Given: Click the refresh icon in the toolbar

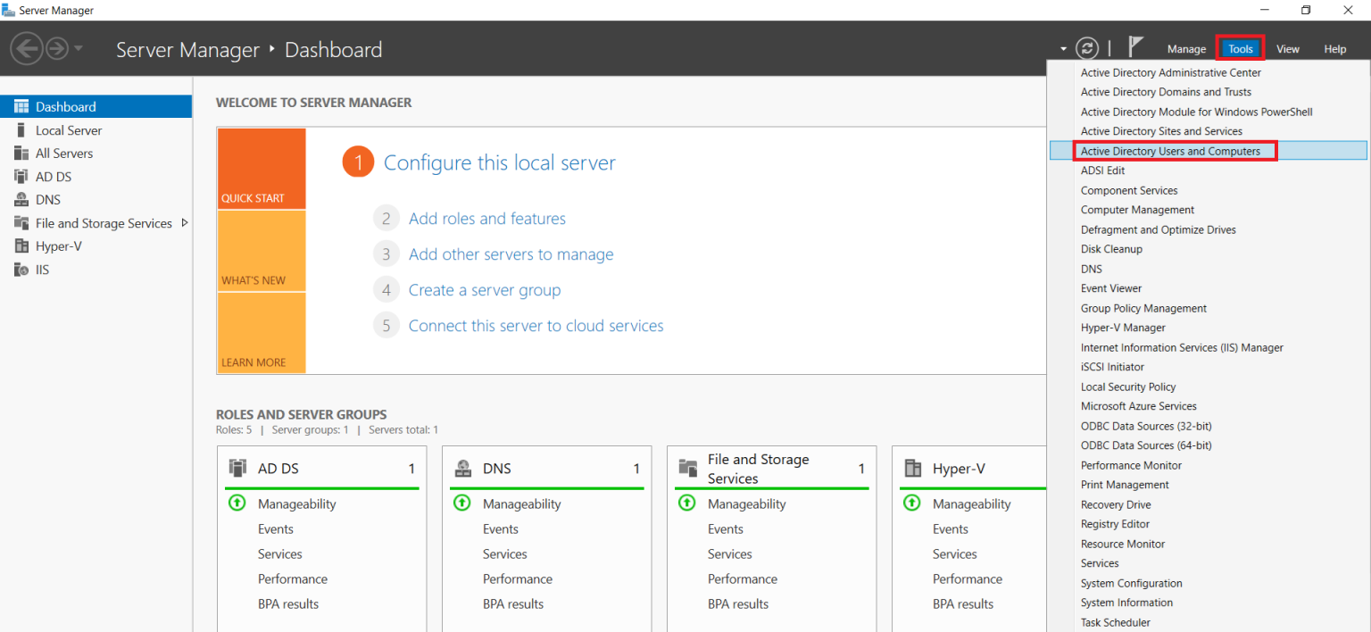Looking at the screenshot, I should (x=1086, y=47).
